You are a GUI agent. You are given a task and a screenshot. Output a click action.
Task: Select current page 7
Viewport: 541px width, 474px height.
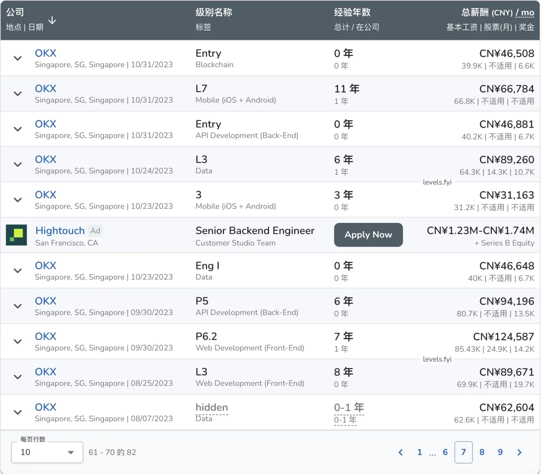[464, 452]
